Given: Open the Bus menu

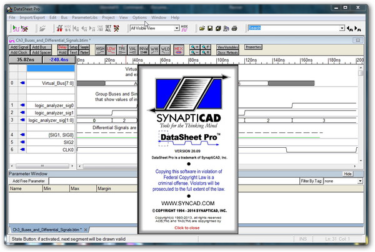Looking at the screenshot, I should (x=64, y=17).
